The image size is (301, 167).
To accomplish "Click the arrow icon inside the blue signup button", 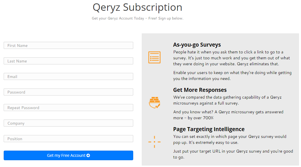I will [88, 155].
